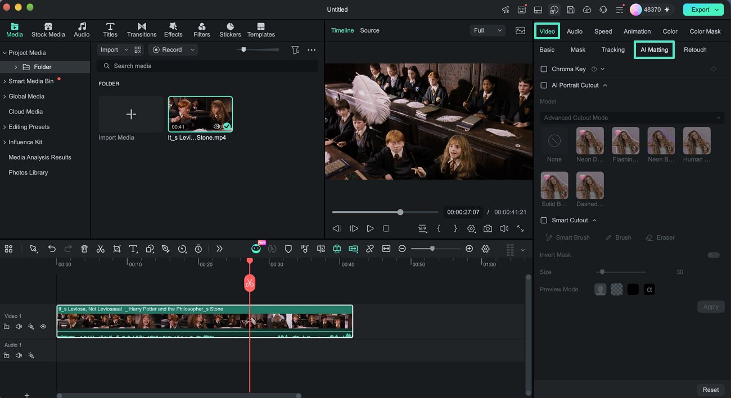The image size is (731, 398).
Task: Open the Stickers tab
Action: pos(230,30)
